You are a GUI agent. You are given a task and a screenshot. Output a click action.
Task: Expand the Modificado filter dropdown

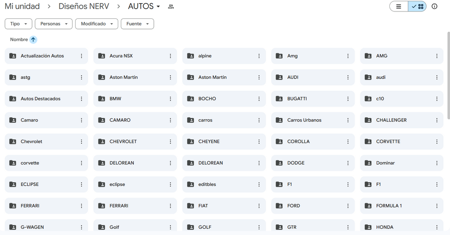click(x=97, y=24)
